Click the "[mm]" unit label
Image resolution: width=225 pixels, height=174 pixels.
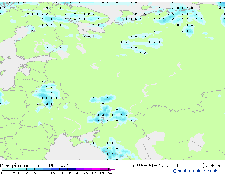[39, 165]
